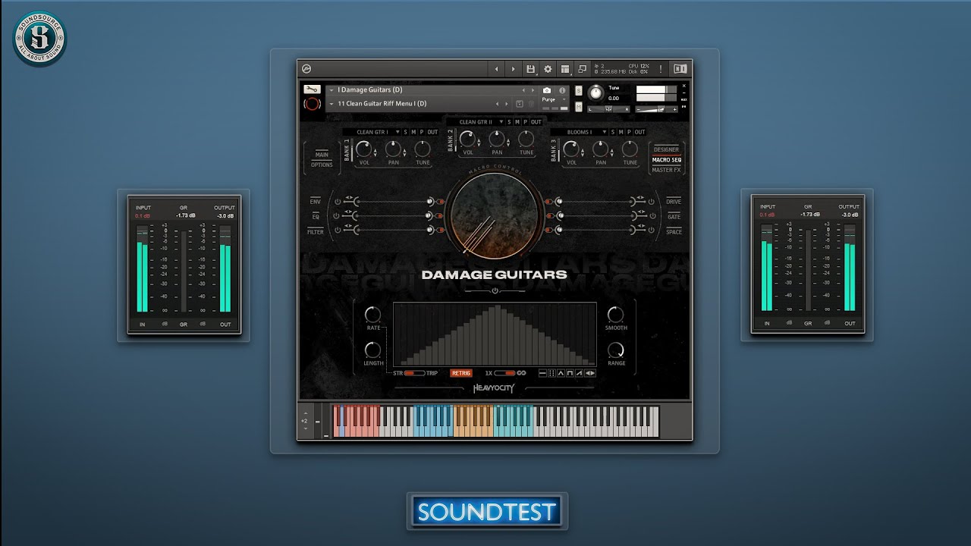Toggle GATE macro power button

click(652, 215)
